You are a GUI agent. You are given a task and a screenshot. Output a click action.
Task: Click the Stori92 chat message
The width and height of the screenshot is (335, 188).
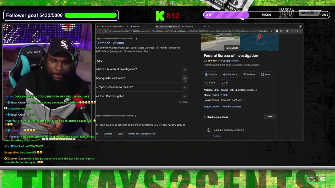tap(50, 122)
